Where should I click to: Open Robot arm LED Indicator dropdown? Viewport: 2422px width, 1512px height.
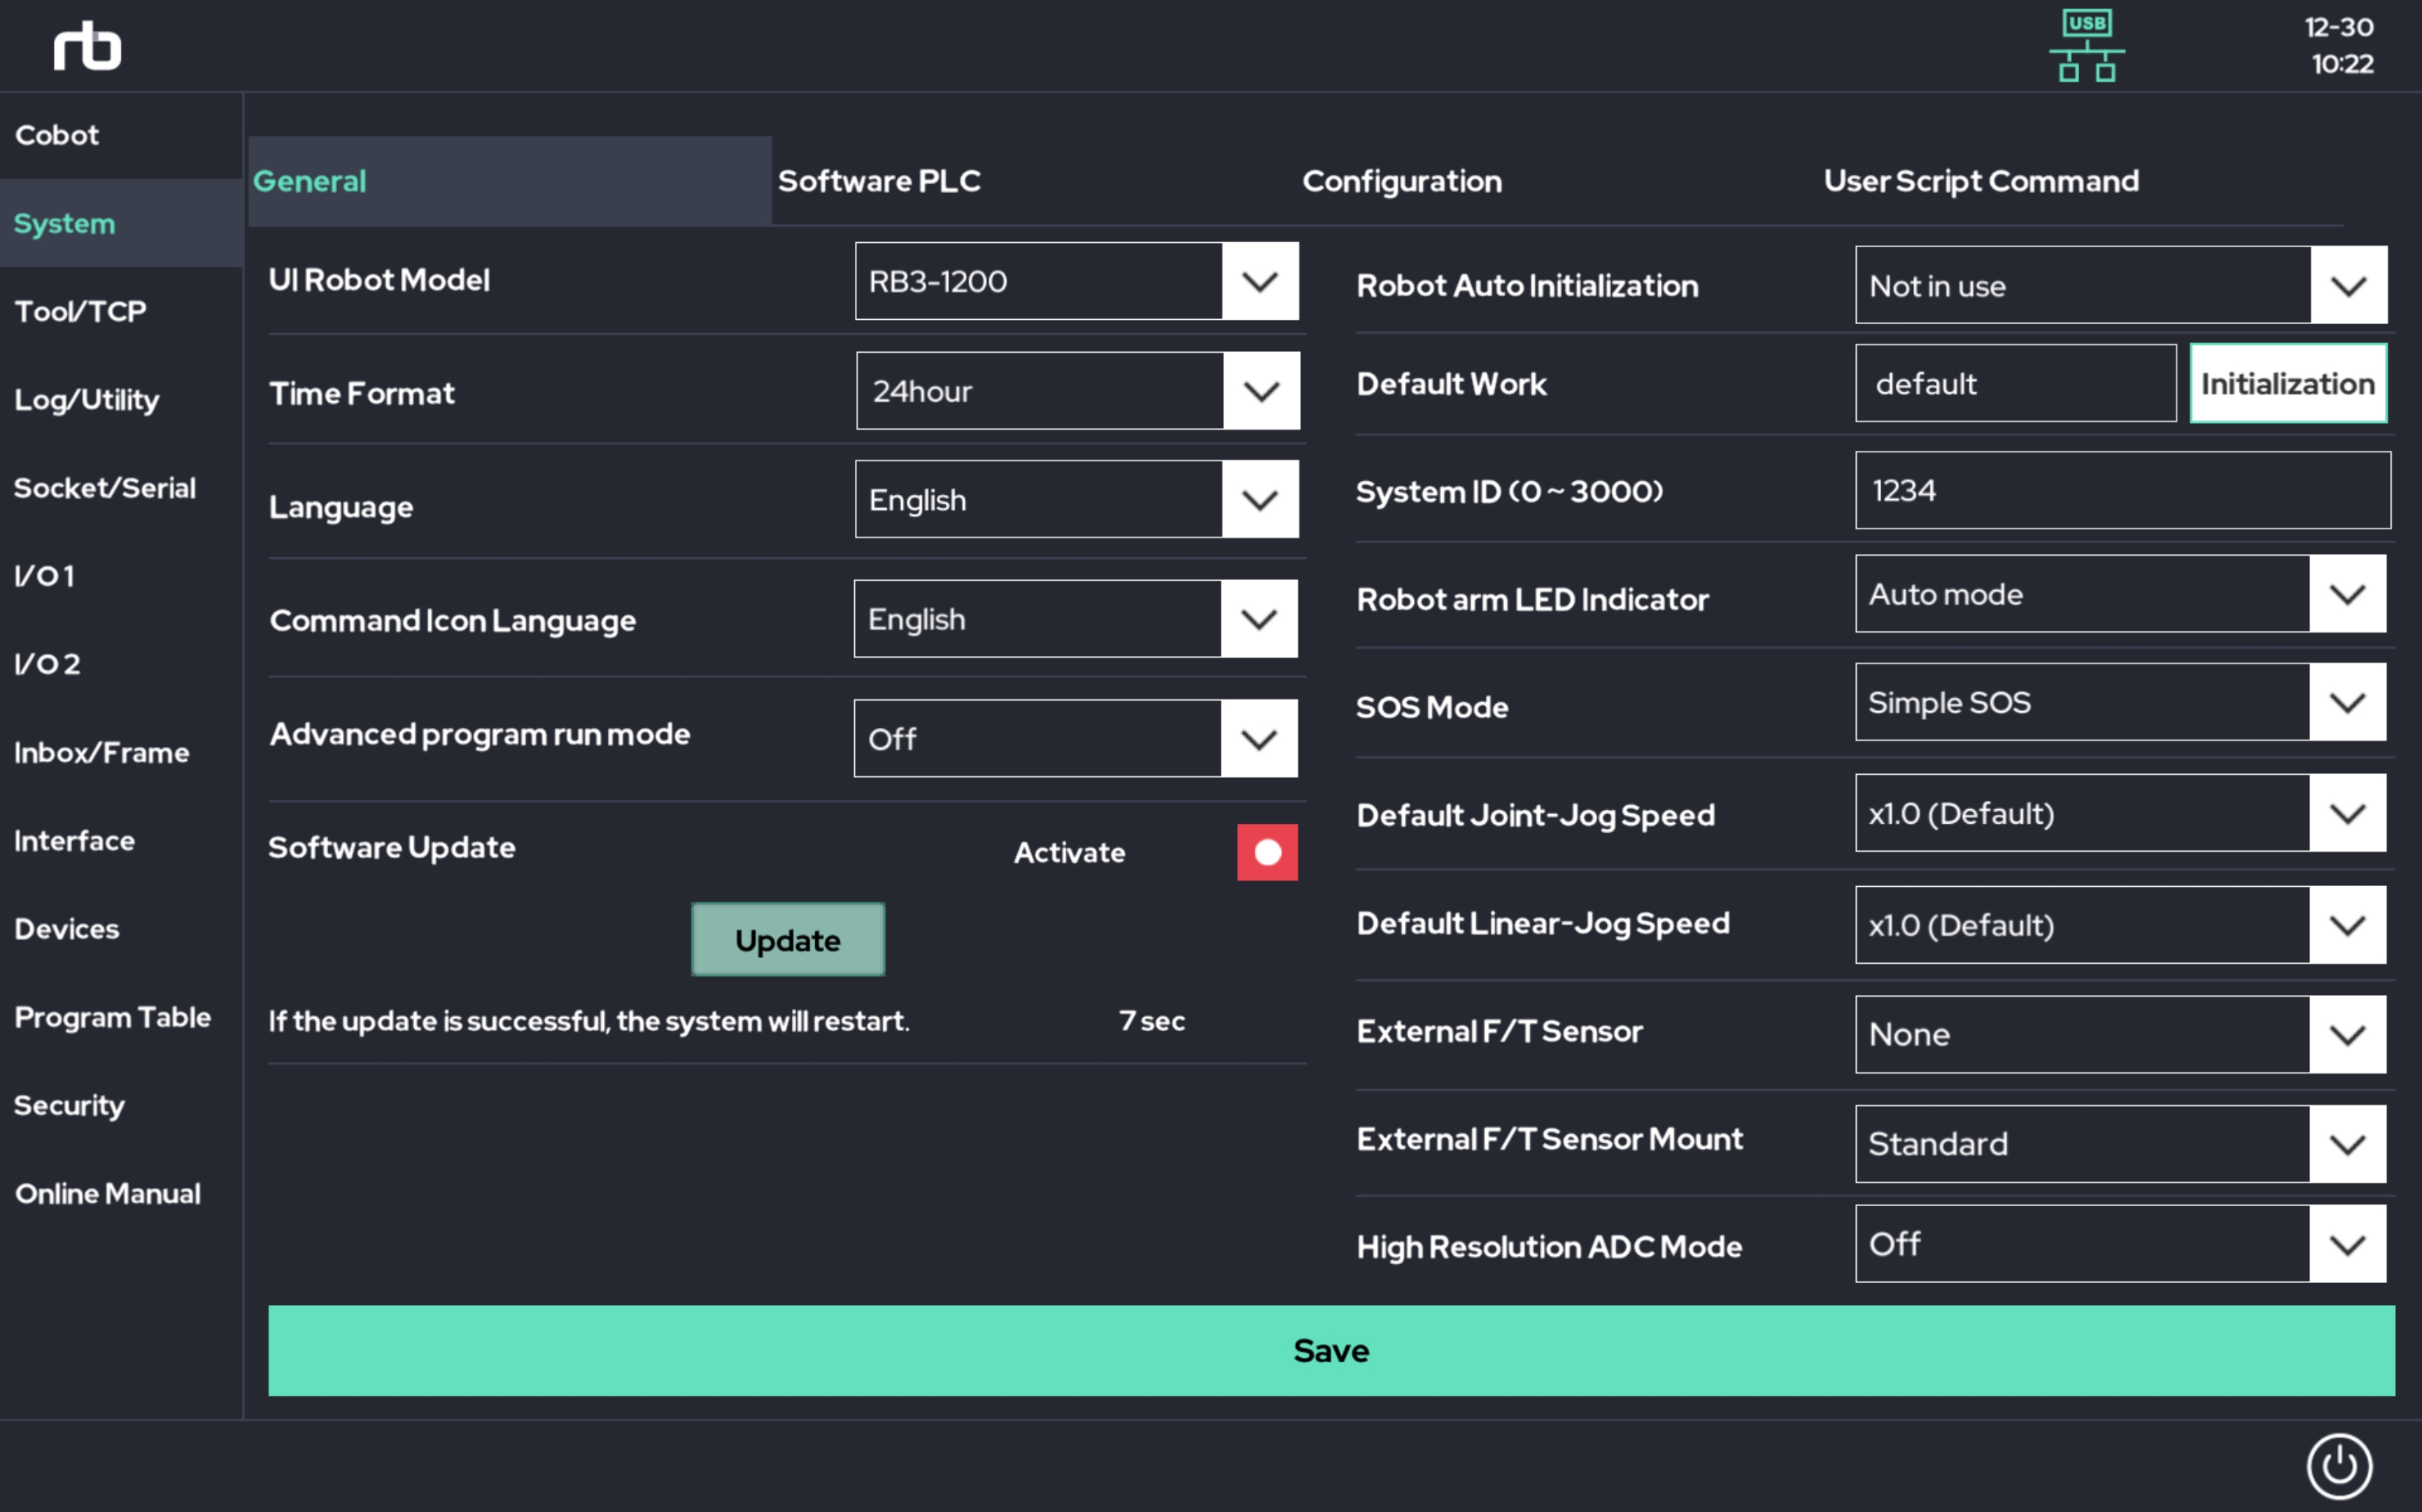pos(2346,594)
